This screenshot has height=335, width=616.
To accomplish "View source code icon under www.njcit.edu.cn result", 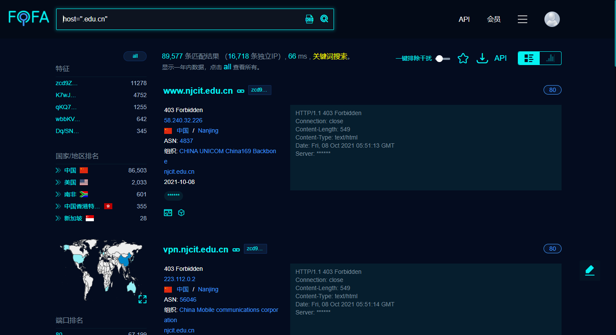I will pos(168,213).
